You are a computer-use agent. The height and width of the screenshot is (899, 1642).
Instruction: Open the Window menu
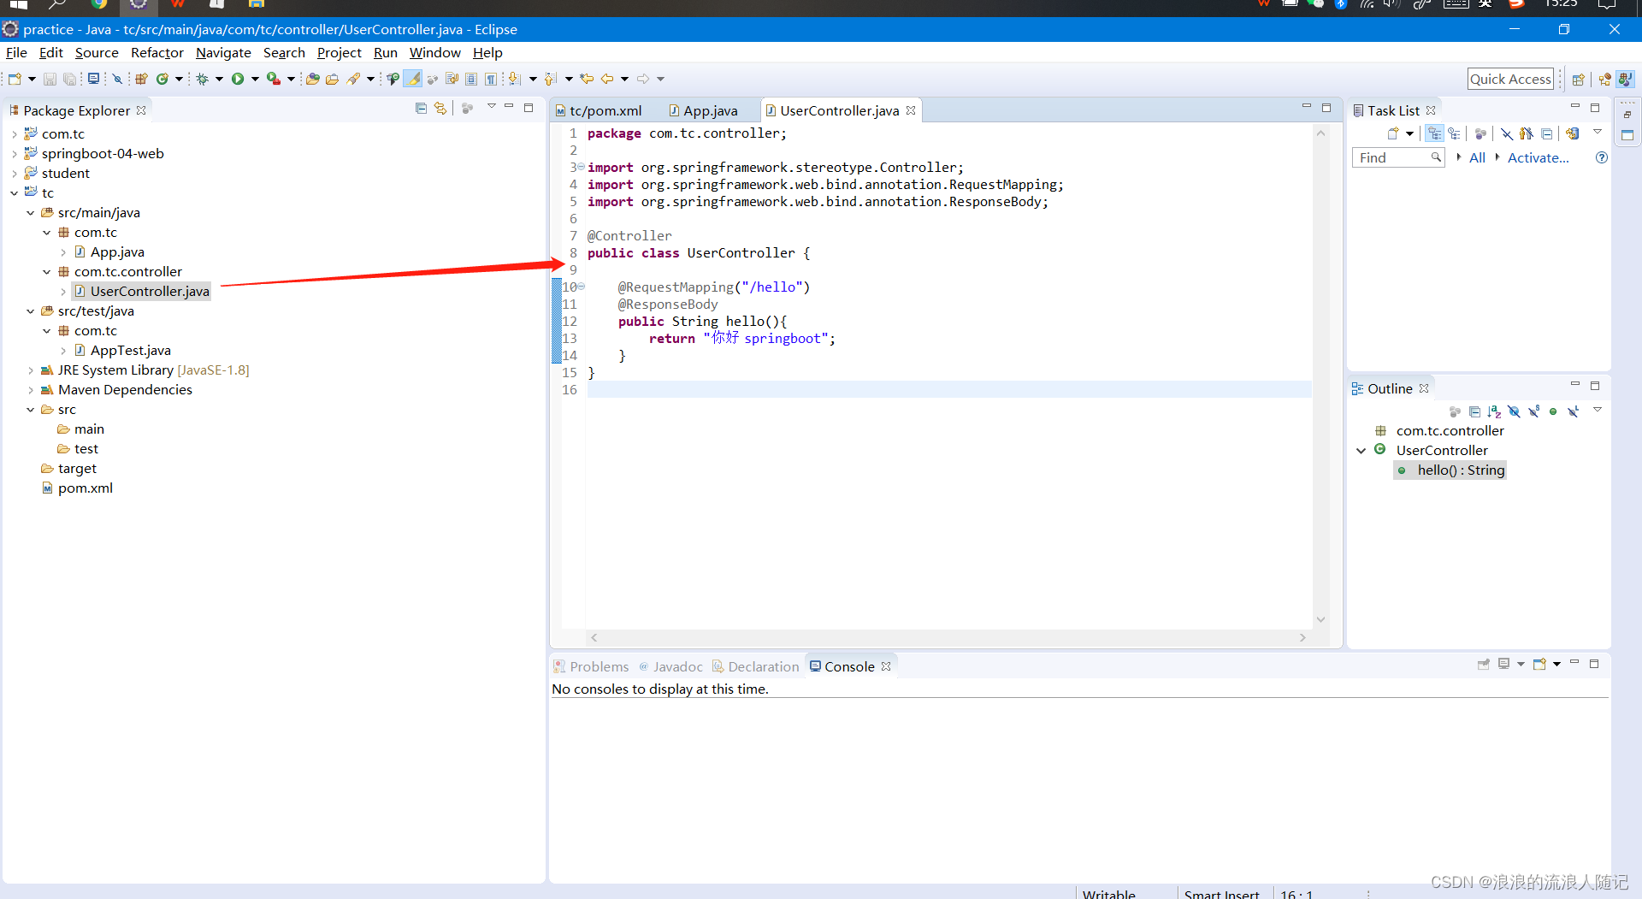click(434, 53)
